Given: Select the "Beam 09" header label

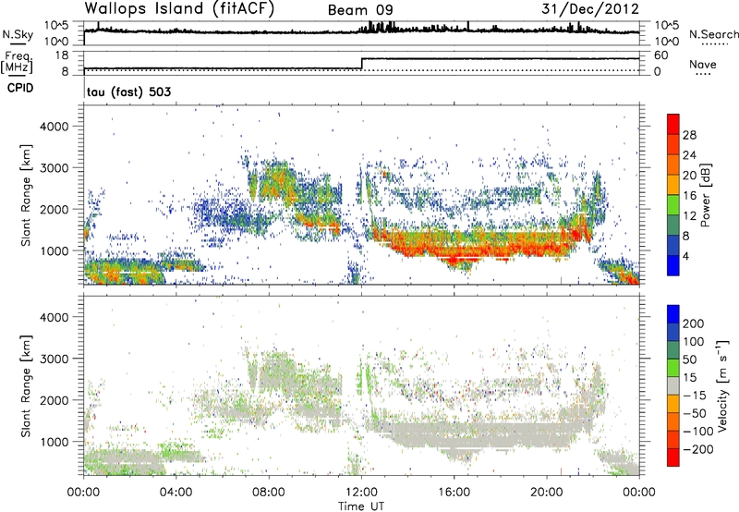Looking at the screenshot, I should (x=360, y=10).
